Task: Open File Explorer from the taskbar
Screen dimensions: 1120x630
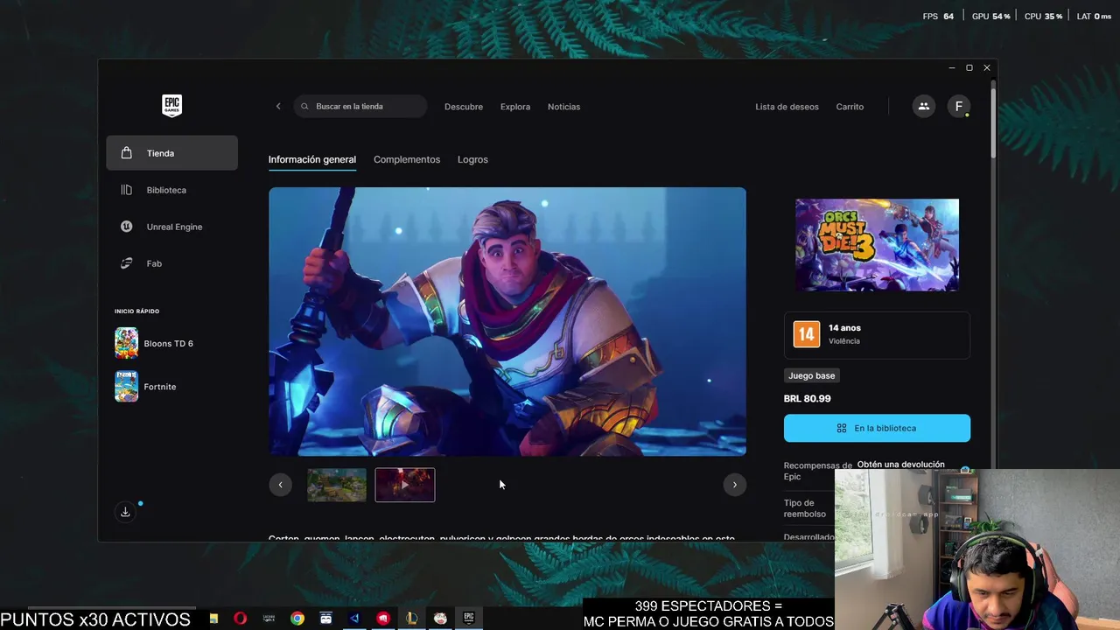Action: (x=213, y=619)
